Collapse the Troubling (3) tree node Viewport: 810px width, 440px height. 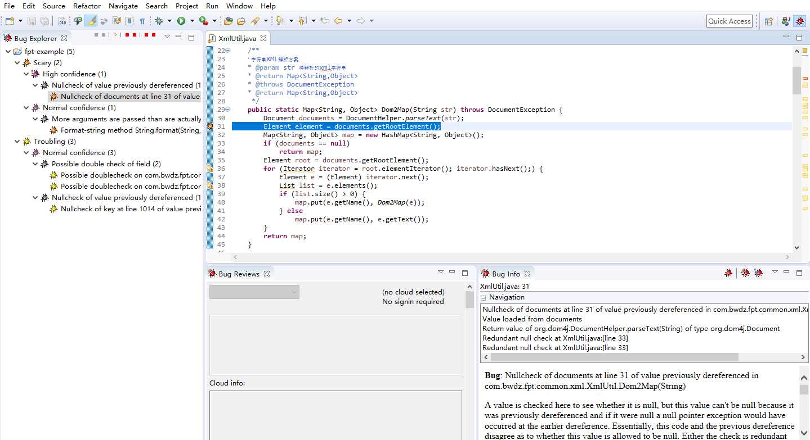coord(17,141)
